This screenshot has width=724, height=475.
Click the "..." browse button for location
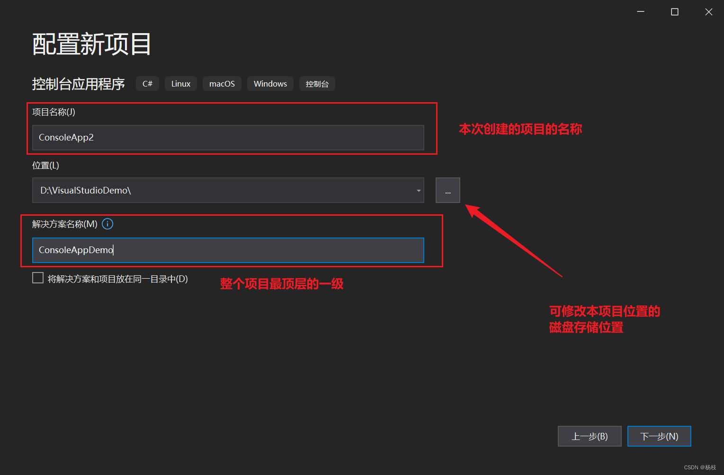tap(447, 190)
